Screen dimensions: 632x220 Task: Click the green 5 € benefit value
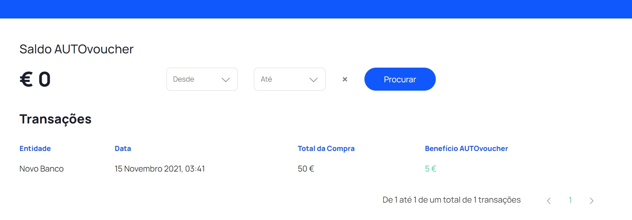click(431, 169)
